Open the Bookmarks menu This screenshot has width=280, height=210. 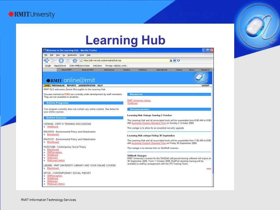72,55
